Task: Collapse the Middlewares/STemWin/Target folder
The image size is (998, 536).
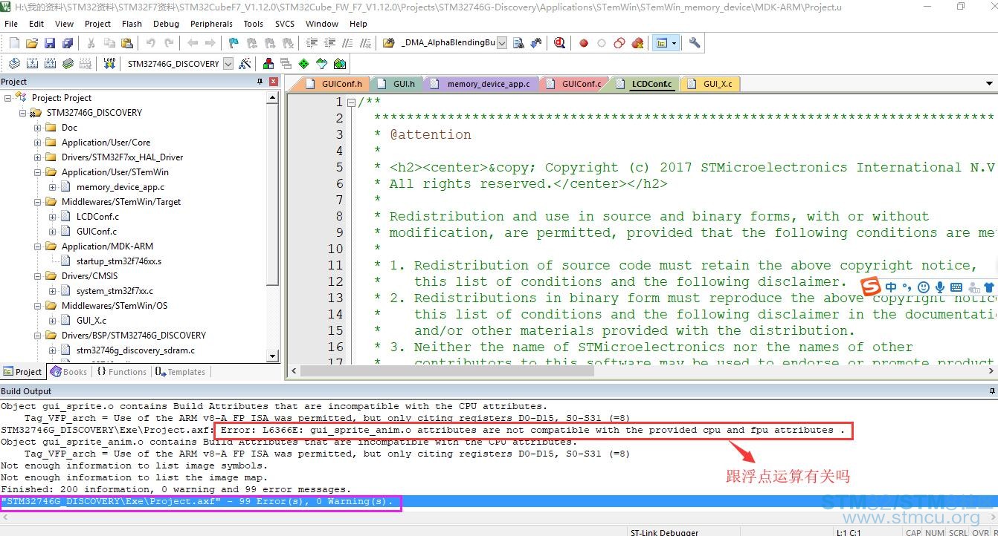Action: pyautogui.click(x=37, y=202)
